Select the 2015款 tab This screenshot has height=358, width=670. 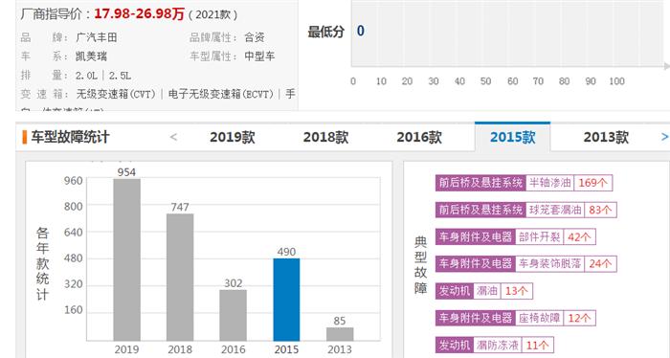coord(512,137)
